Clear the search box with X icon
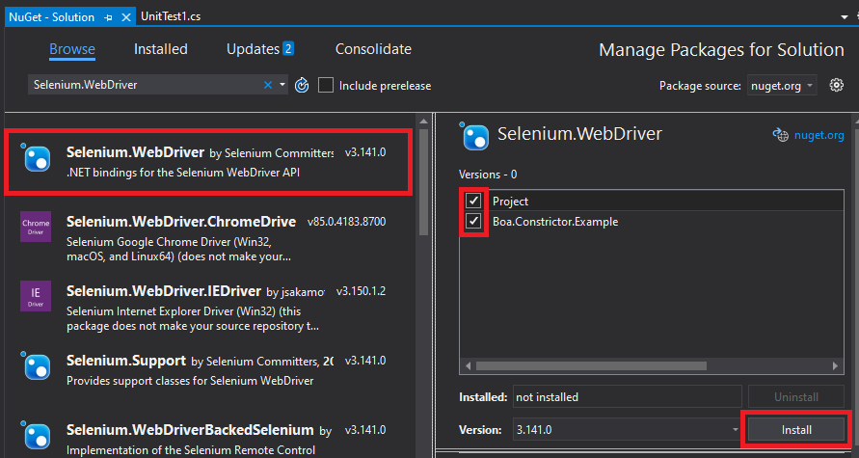 (x=268, y=85)
